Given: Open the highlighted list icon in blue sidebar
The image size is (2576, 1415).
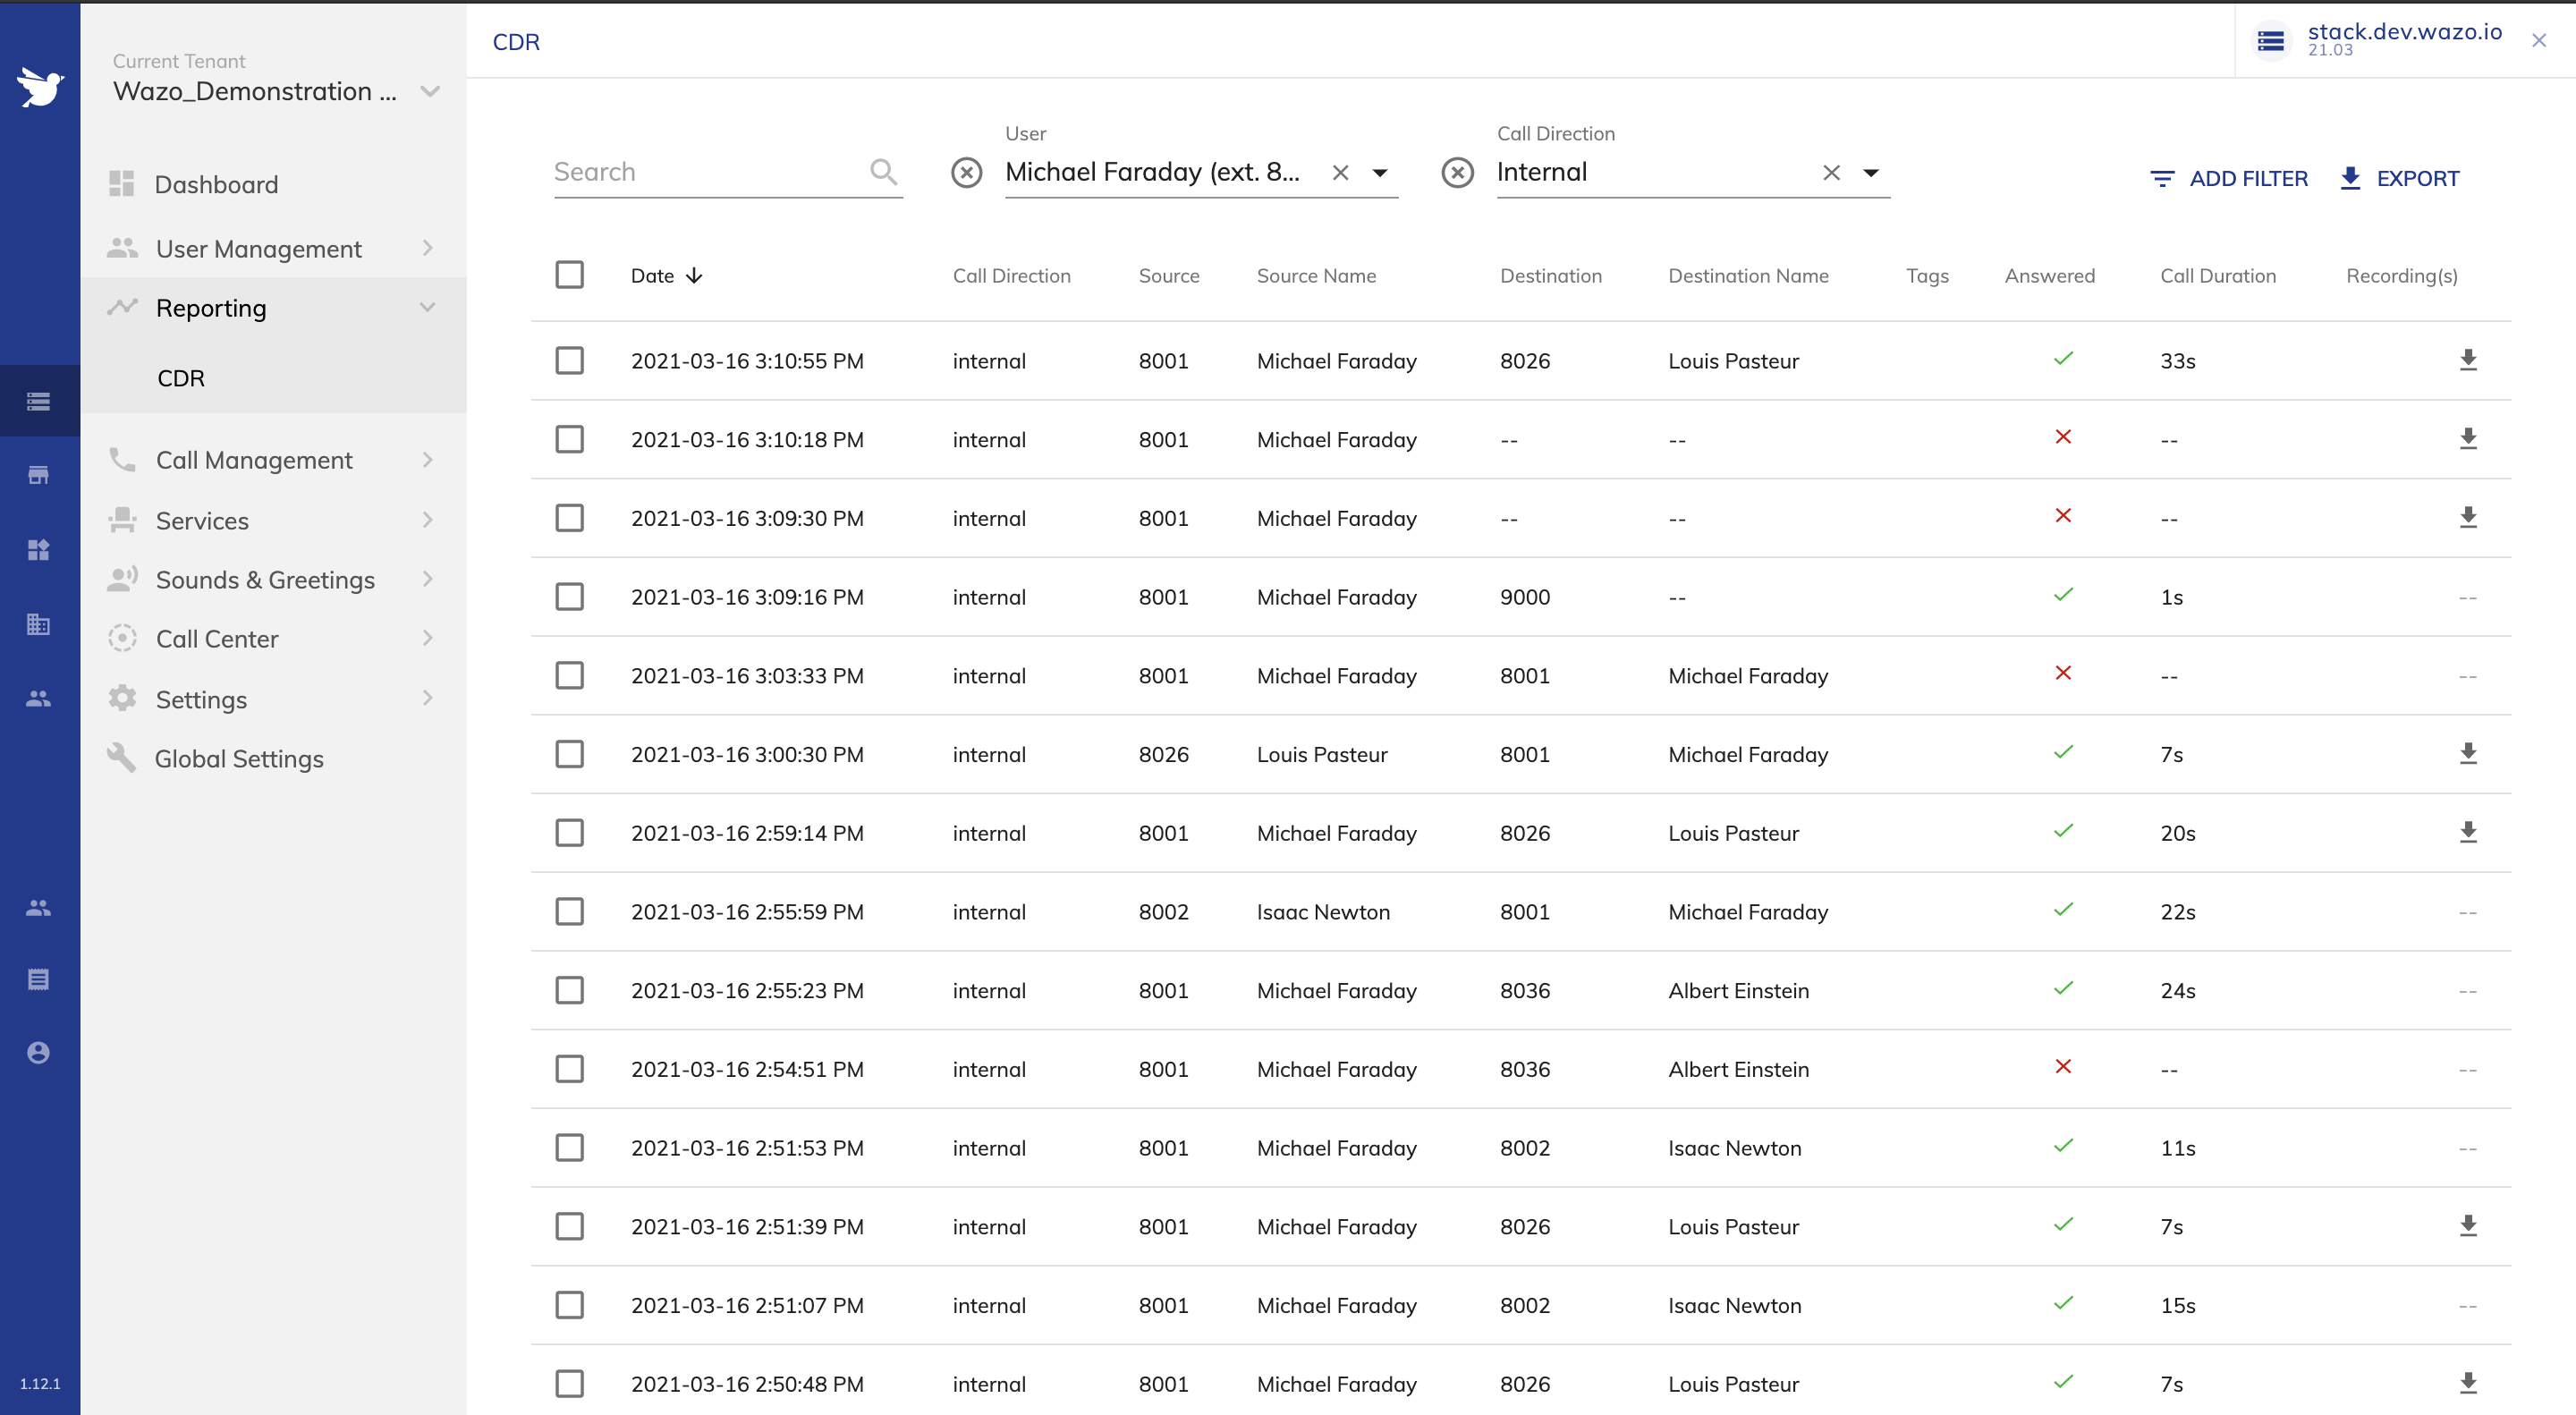Looking at the screenshot, I should 39,401.
